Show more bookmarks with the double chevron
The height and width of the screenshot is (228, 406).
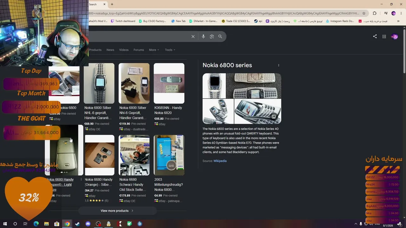[398, 21]
